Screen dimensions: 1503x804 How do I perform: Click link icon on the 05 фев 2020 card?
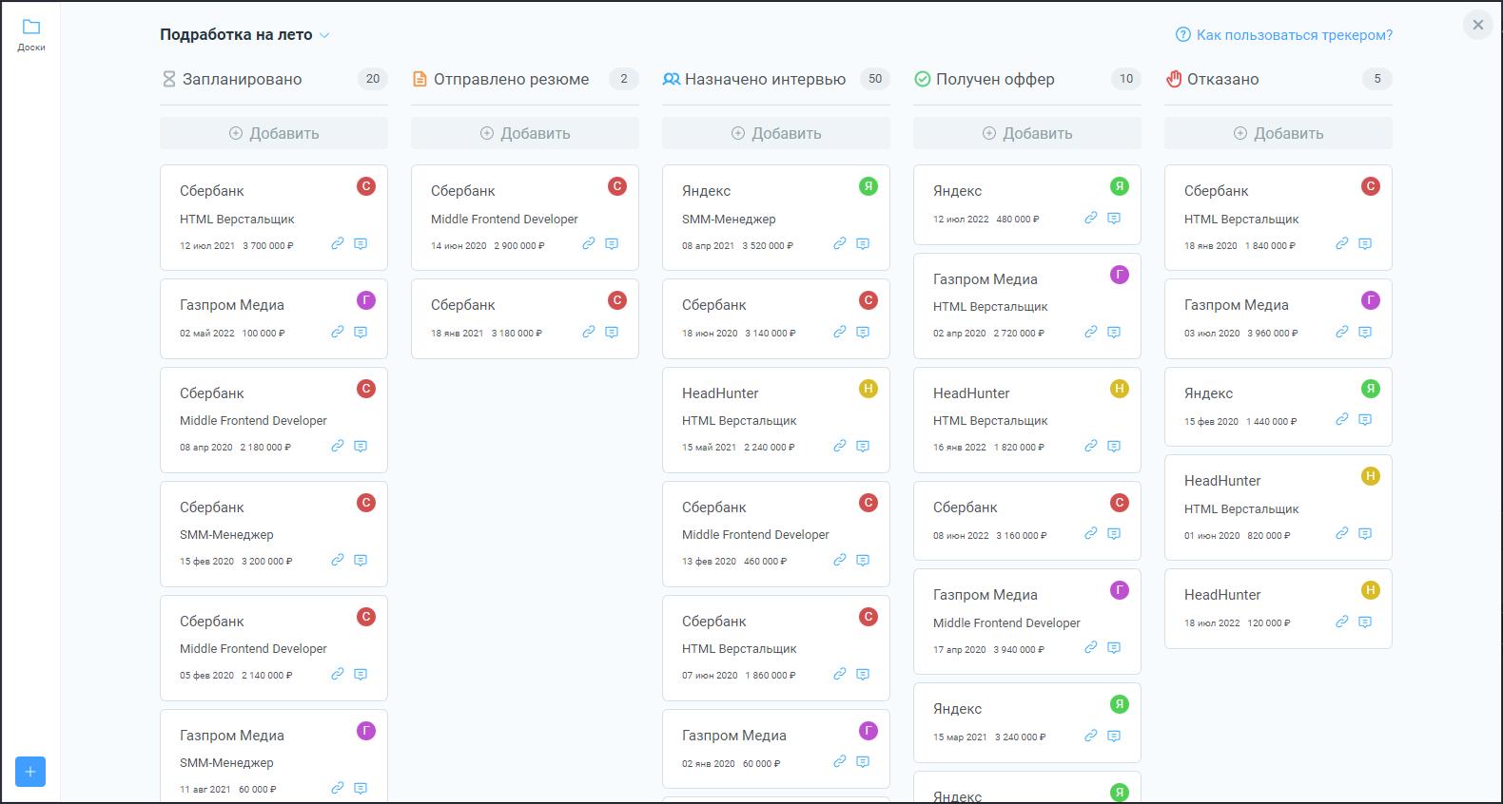338,675
